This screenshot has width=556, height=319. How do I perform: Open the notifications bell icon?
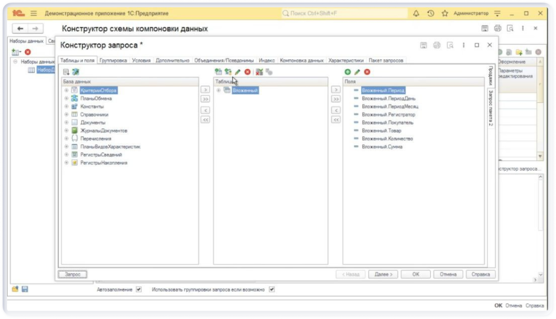(416, 14)
